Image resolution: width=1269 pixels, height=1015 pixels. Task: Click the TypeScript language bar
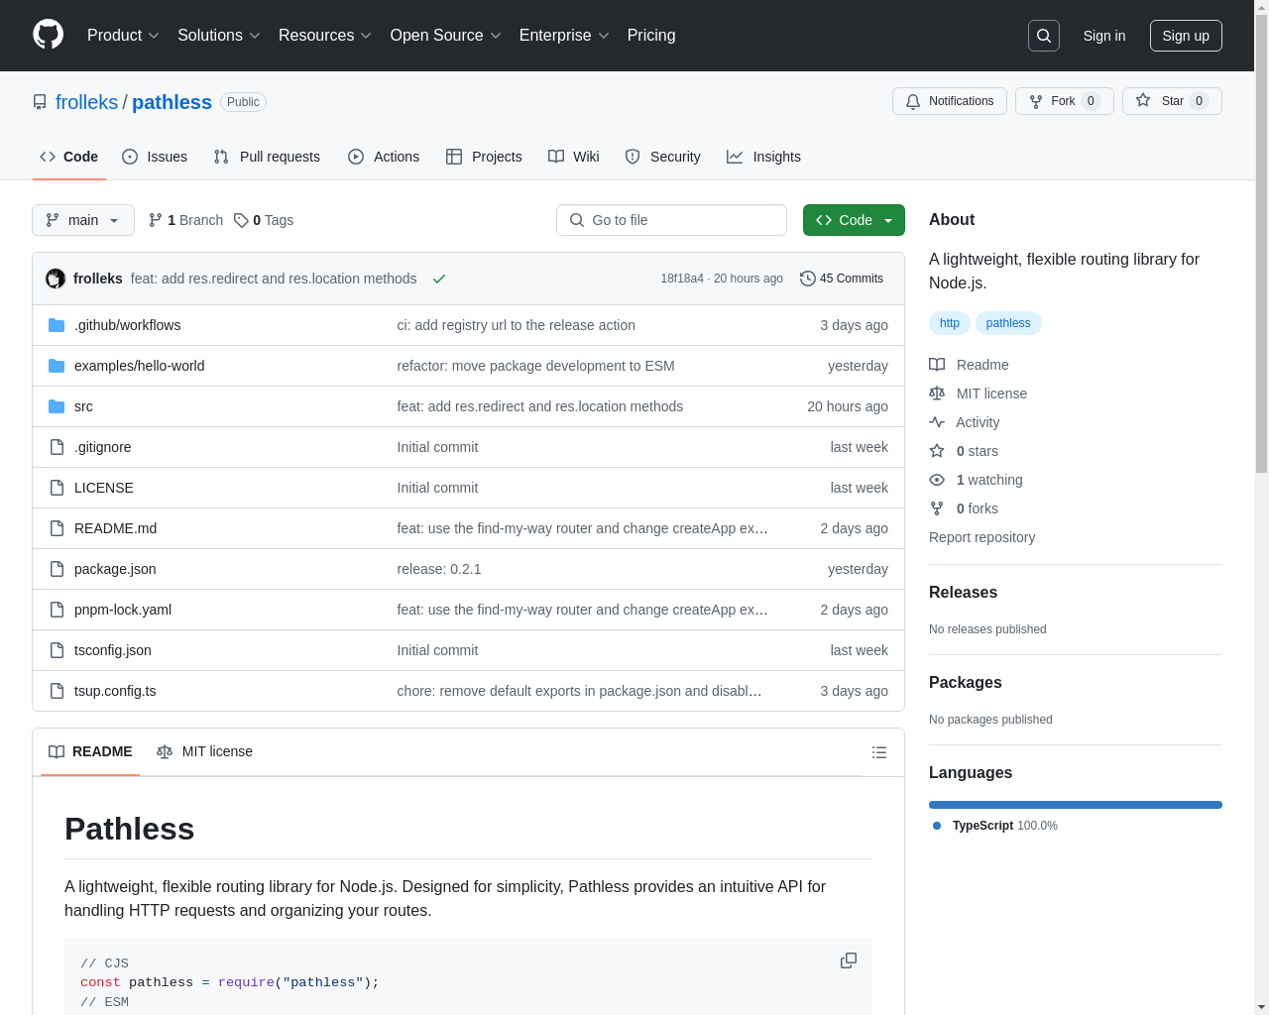click(1076, 805)
